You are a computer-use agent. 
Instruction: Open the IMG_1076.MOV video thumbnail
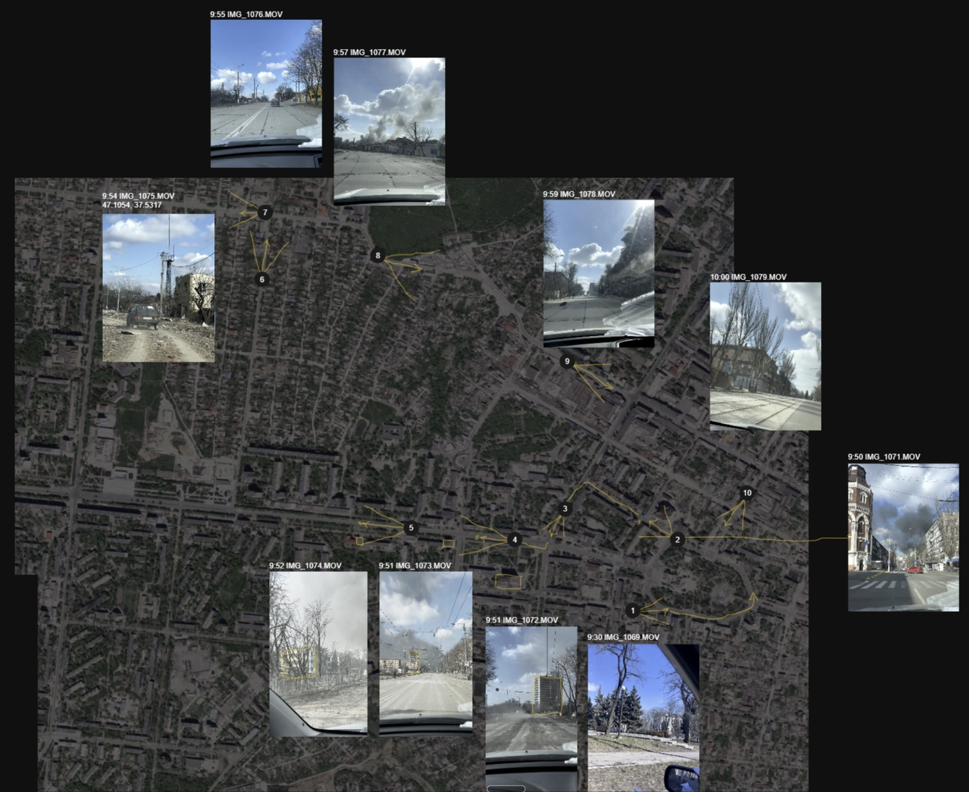[x=266, y=94]
